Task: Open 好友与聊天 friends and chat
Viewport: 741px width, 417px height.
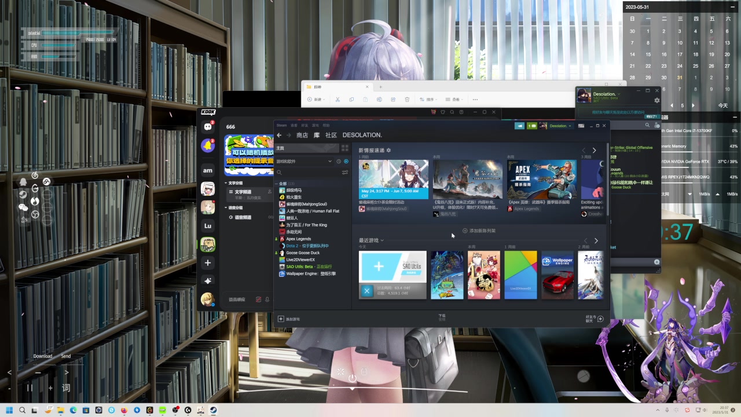Action: 594,319
